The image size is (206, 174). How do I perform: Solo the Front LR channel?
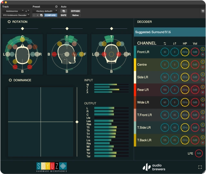[x=203, y=49]
